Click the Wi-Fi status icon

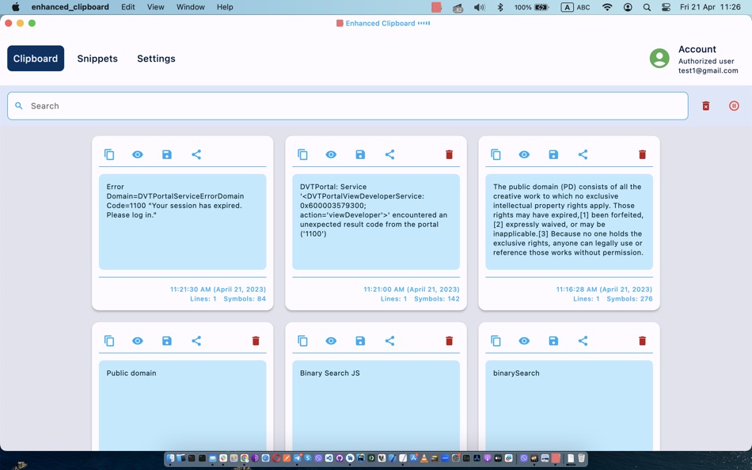click(607, 7)
